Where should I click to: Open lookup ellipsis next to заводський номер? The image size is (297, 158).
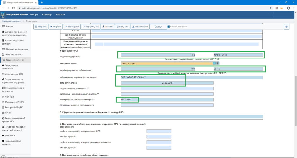214,63
